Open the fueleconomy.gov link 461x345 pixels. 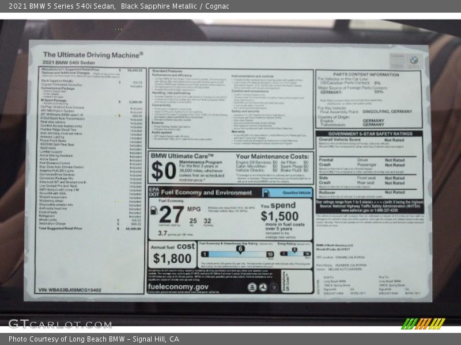pyautogui.click(x=178, y=287)
